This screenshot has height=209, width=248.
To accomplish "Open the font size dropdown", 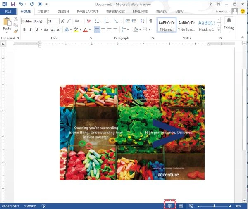I will click(x=57, y=21).
